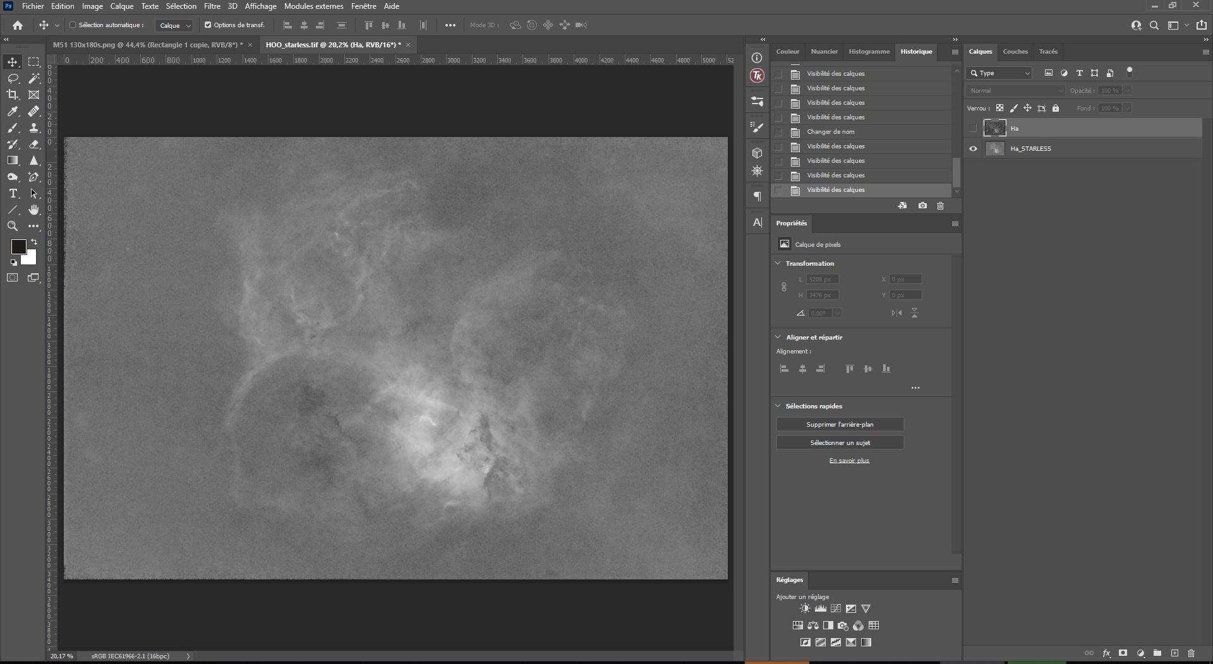Open the Filtre menu
The width and height of the screenshot is (1213, 664).
[x=212, y=6]
